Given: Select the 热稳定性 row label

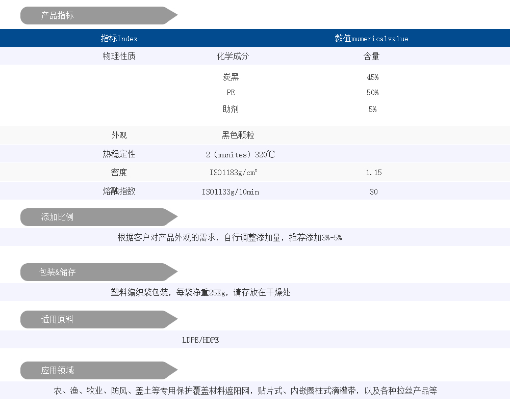Looking at the screenshot, I should (119, 154).
